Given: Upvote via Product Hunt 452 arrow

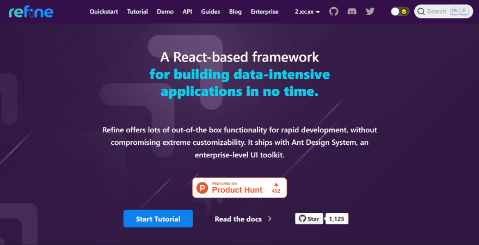Looking at the screenshot, I should coord(276,184).
